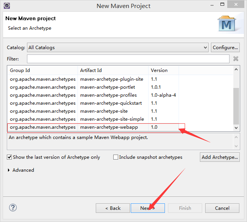
Task: Open the Catalog dropdown All Catalogs
Action: coord(118,47)
